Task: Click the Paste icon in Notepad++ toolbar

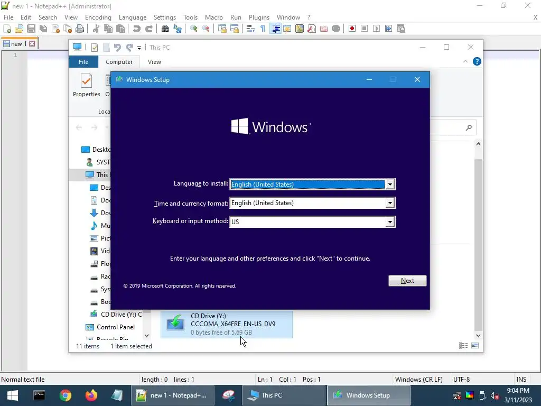Action: pos(120,29)
